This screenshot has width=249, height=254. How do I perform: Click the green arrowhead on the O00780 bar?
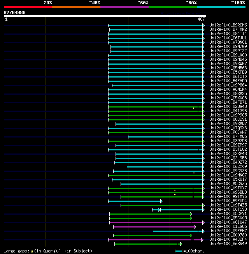click(x=191, y=236)
